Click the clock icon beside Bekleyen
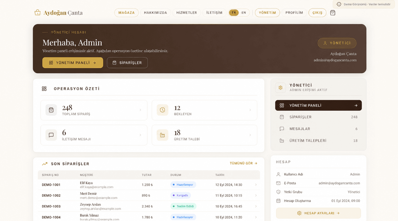Screen dimensions: 398x221 162,110
